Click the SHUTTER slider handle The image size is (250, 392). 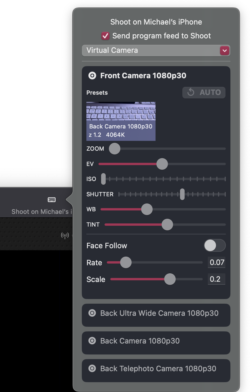pos(182,194)
